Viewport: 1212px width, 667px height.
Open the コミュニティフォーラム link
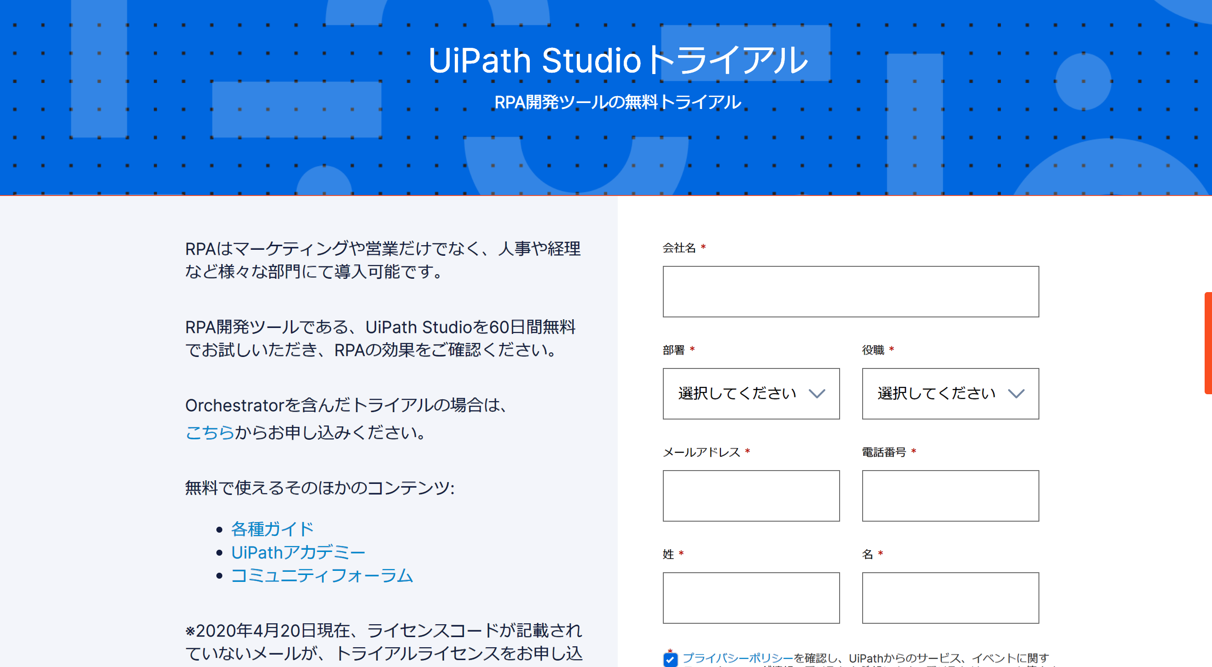[x=322, y=575]
